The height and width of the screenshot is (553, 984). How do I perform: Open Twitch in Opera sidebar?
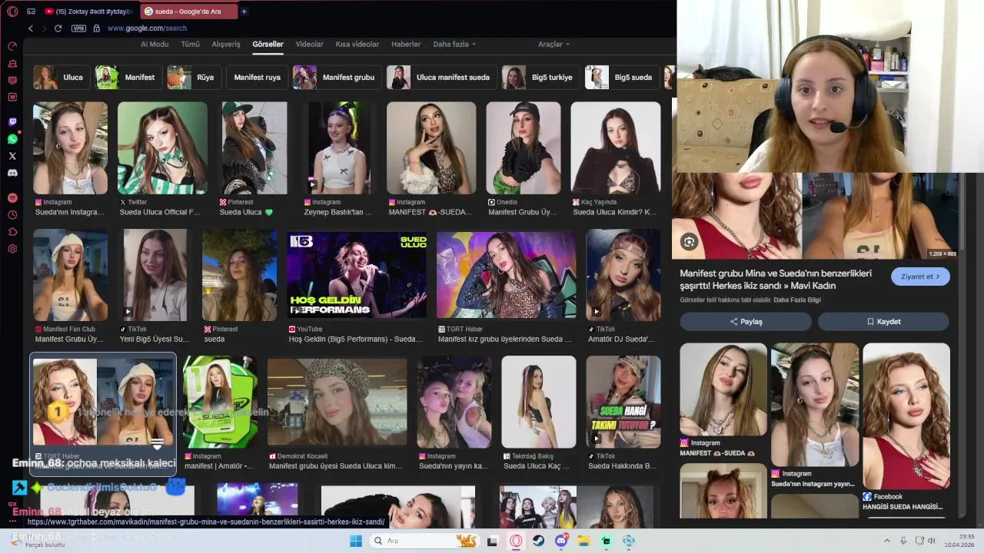12,122
